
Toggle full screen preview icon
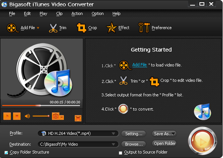78,118
